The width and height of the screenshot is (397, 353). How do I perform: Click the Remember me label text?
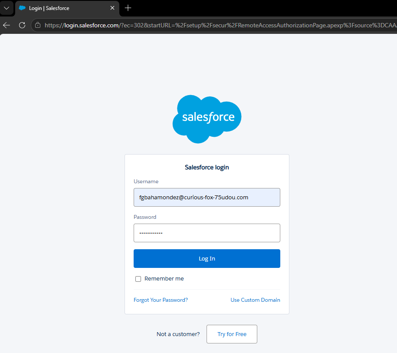[164, 279]
